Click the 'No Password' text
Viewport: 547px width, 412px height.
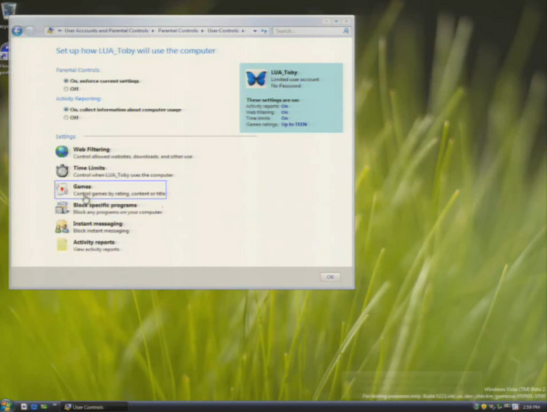tap(286, 86)
